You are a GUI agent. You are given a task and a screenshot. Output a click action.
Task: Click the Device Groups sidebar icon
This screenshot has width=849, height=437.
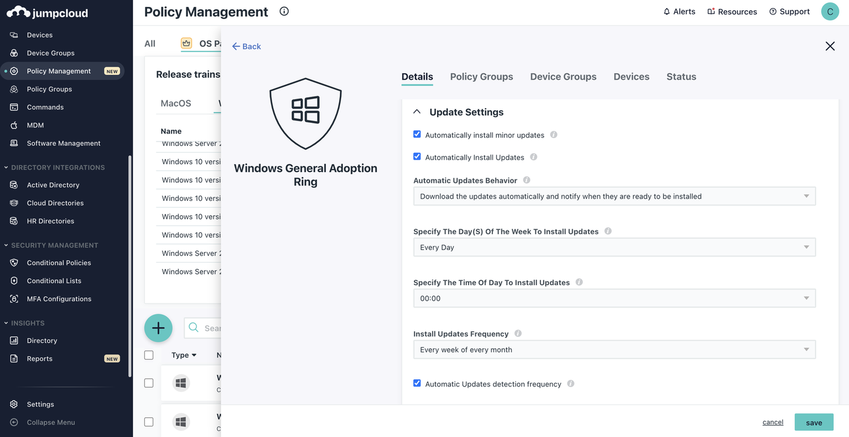click(14, 53)
